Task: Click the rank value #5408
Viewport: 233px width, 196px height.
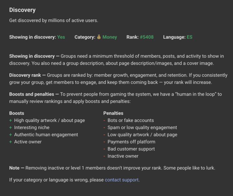Action: [147, 37]
